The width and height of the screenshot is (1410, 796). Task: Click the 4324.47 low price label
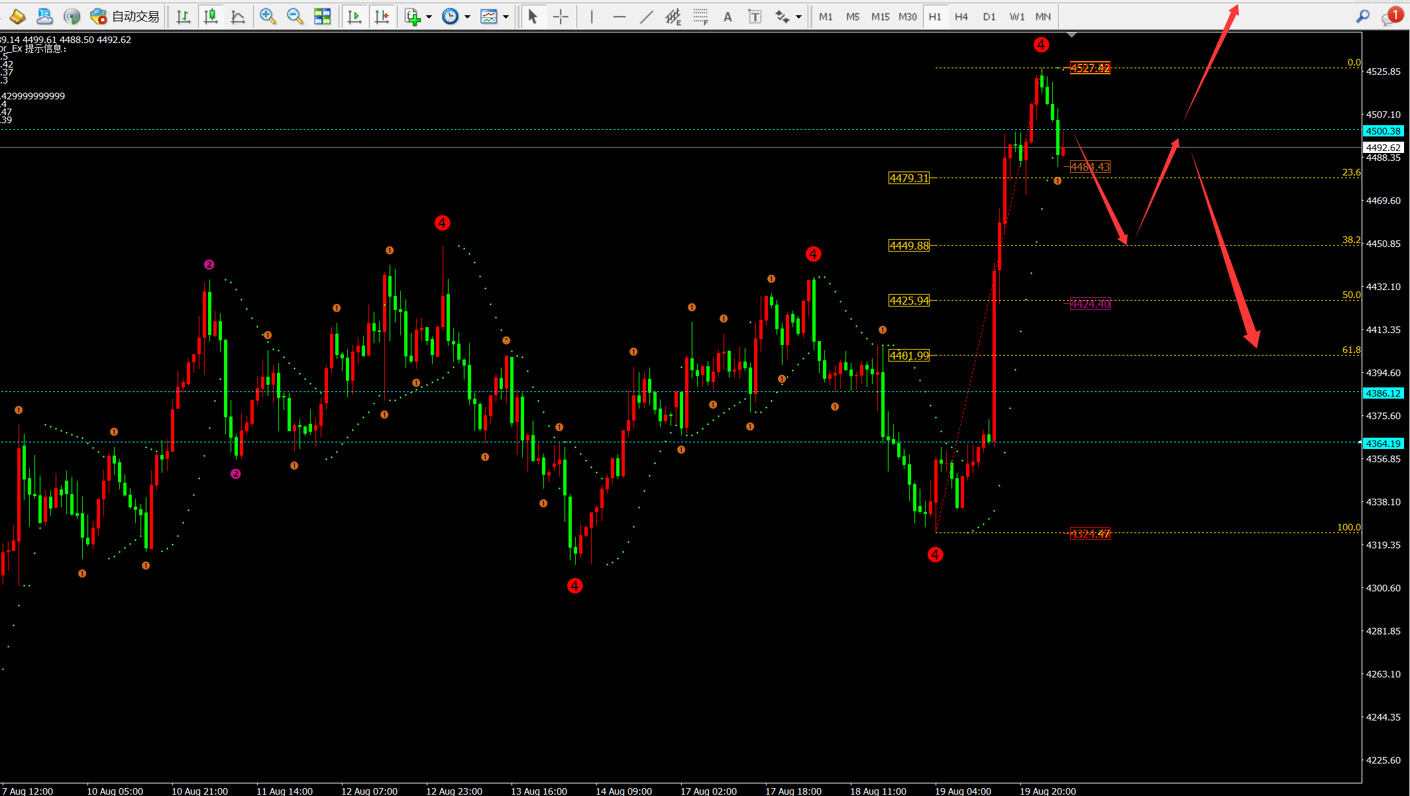[1090, 534]
